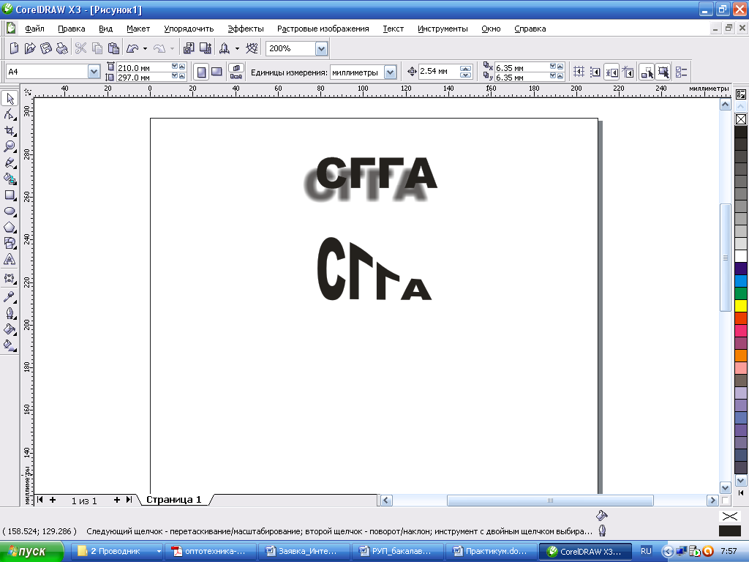Select the Fill bucket tool

pyautogui.click(x=10, y=329)
